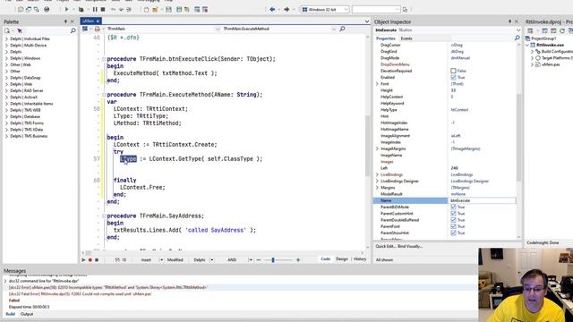This screenshot has width=573, height=322.
Task: Pause the running program
Action: point(95,9)
